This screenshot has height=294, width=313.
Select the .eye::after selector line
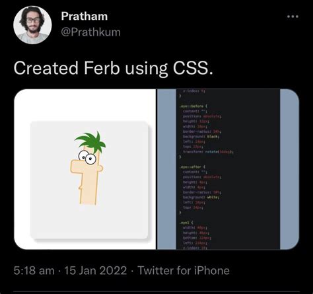tap(193, 167)
